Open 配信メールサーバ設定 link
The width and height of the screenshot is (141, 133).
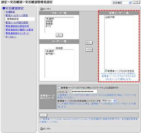click(17, 15)
